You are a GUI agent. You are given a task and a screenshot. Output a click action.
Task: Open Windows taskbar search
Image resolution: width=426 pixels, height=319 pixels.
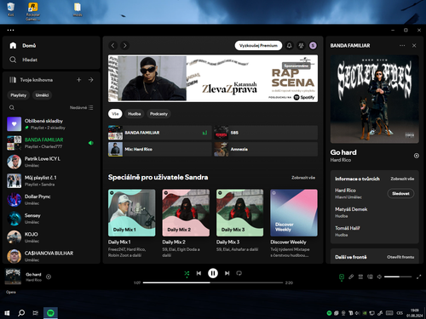click(21, 313)
